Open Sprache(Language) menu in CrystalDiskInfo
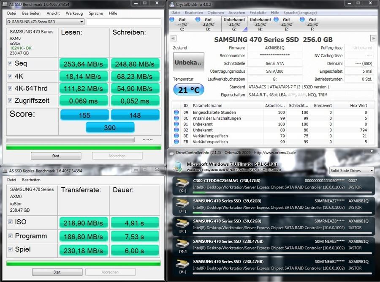Image resolution: width=380 pixels, height=282 pixels. pos(300,13)
